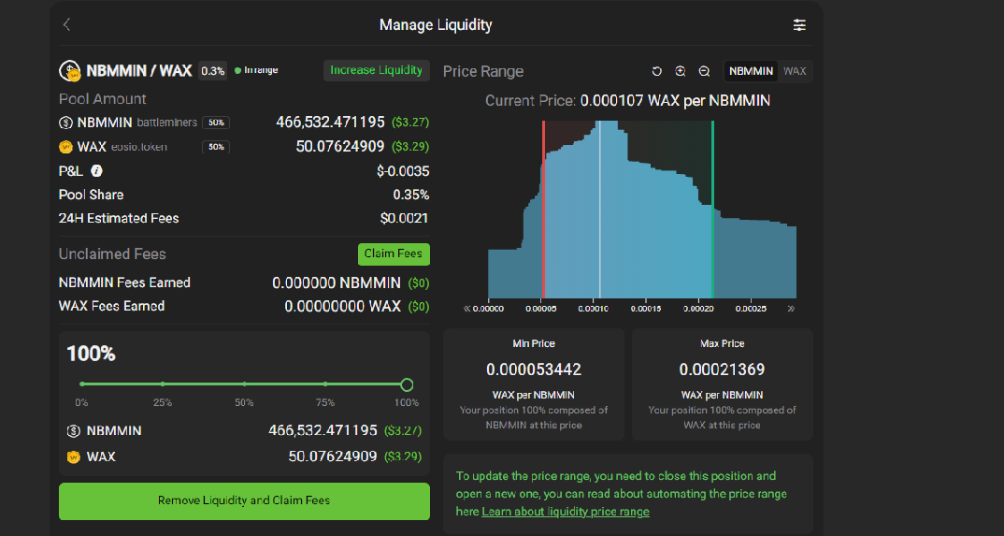The width and height of the screenshot is (1004, 536).
Task: Switch price display to WAX
Action: click(795, 71)
